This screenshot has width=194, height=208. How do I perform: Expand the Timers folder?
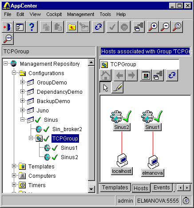coord(14,185)
